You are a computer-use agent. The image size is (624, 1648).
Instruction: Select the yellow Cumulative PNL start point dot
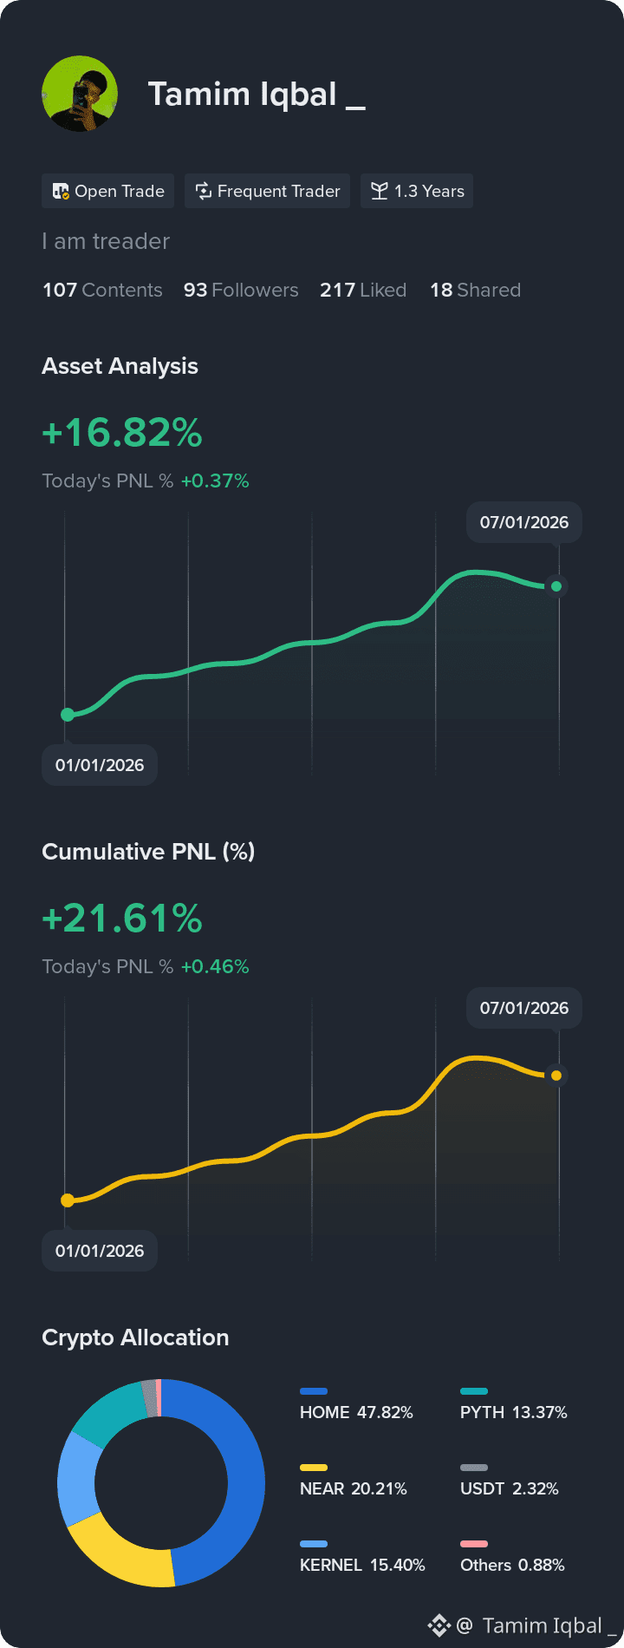(x=68, y=1200)
